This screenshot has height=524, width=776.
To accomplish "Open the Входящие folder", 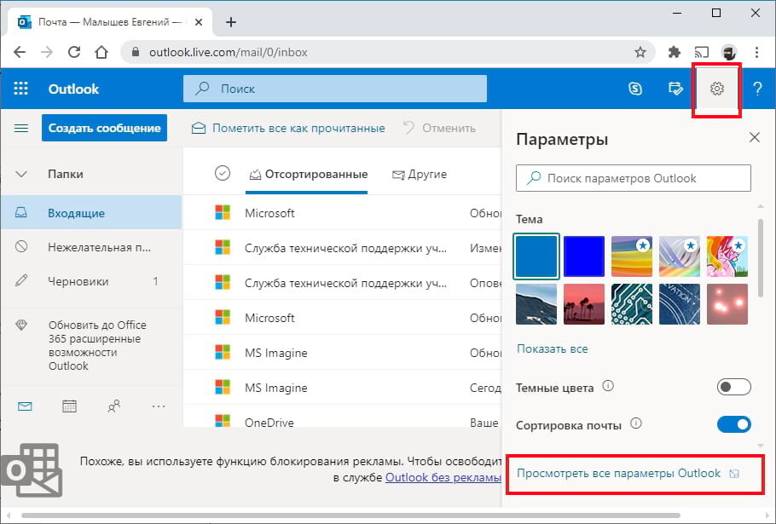I will pyautogui.click(x=91, y=212).
